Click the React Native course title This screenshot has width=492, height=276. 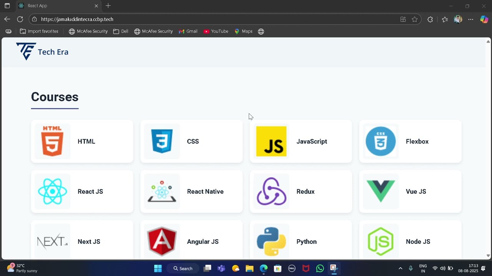tap(205, 192)
